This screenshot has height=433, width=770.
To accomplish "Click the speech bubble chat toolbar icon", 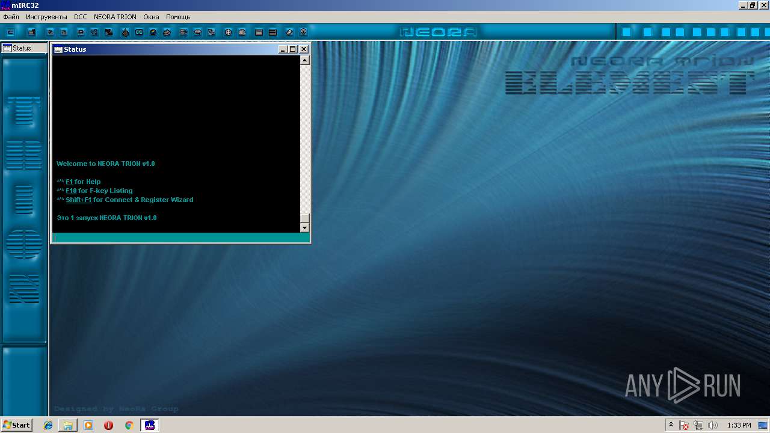I will (x=197, y=32).
